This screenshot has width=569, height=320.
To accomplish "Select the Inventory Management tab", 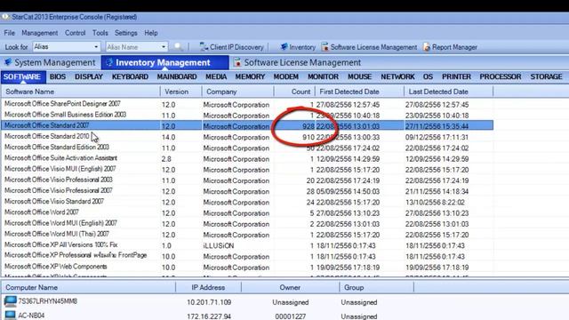I will (x=164, y=62).
